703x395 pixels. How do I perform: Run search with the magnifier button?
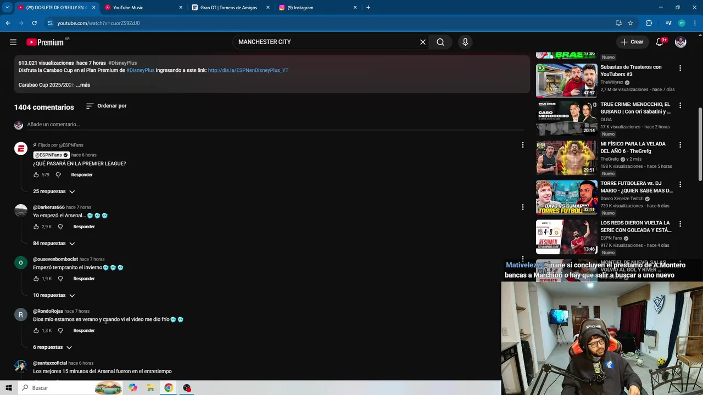point(440,42)
